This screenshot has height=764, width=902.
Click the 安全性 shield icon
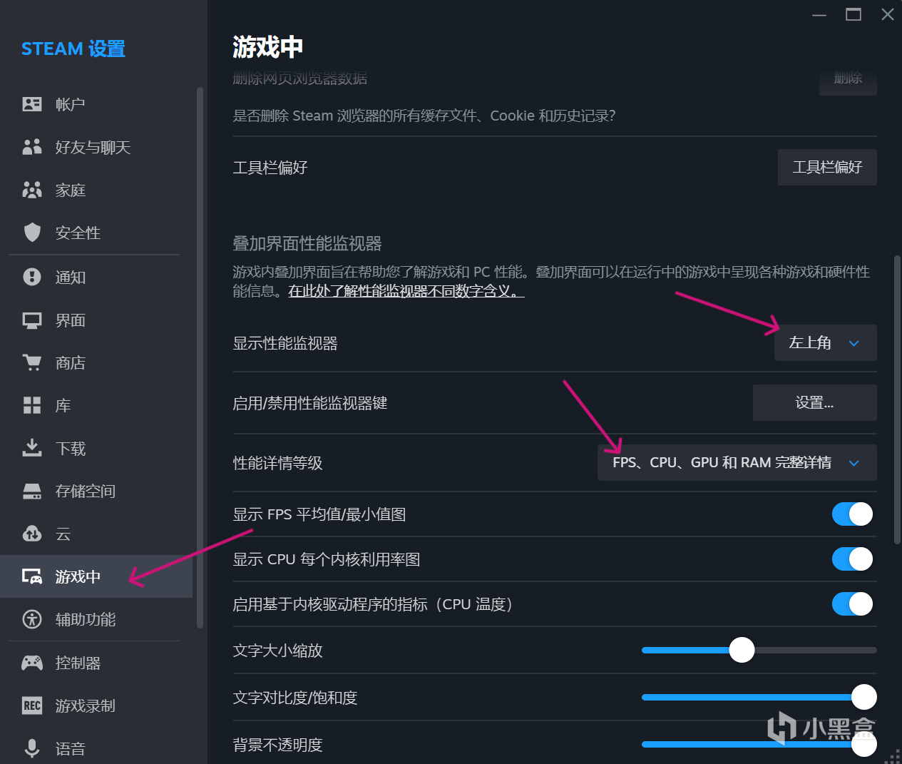click(32, 233)
